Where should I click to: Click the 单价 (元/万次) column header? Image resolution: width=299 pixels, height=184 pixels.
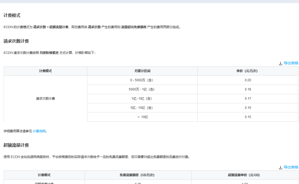pyautogui.click(x=248, y=71)
